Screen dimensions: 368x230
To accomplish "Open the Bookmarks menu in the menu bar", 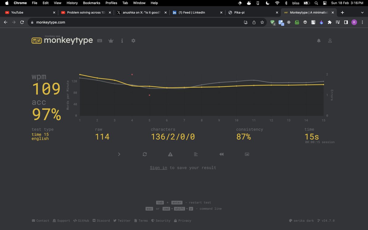I will (91, 3).
